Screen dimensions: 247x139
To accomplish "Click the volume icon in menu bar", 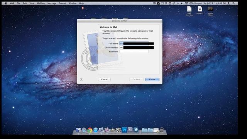I will coord(182,3).
